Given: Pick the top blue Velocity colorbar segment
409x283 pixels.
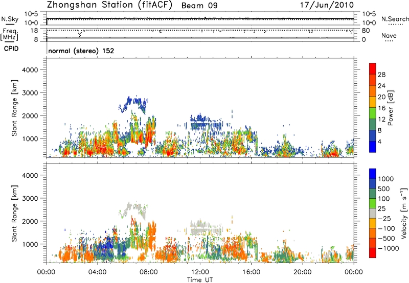Looking at the screenshot, I should coord(373,174).
